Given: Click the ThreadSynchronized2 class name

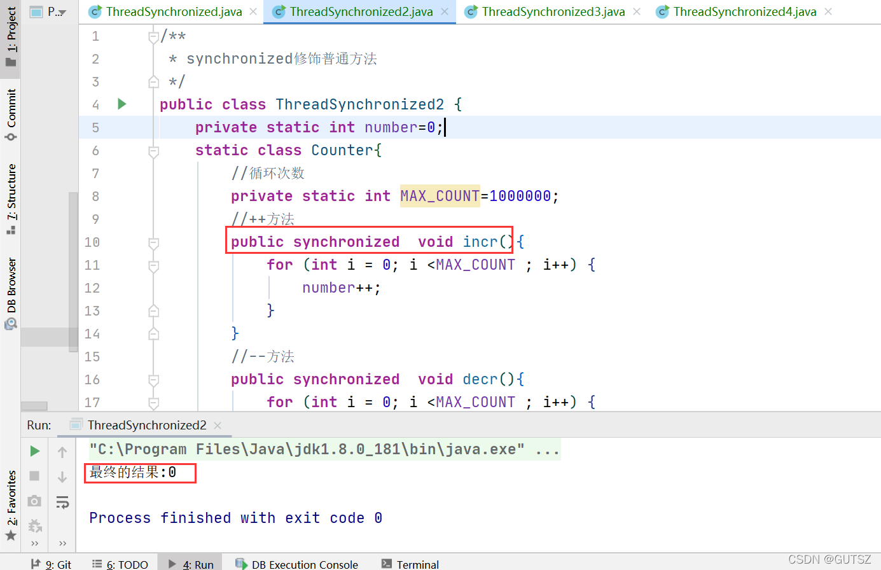Looking at the screenshot, I should 359,104.
